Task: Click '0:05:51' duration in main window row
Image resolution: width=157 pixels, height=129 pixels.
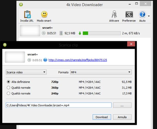Action: pos(52,33)
